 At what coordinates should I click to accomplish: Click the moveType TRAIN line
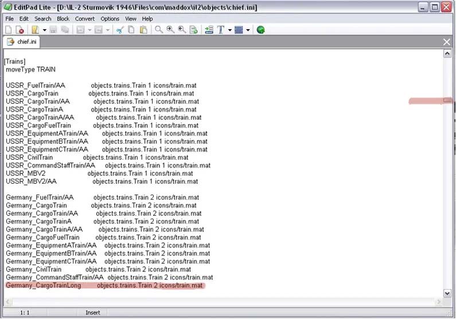tap(30, 69)
